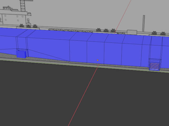The width and height of the screenshot is (169, 126).
Task: Select the orange striped grille object
Action: click(154, 66)
